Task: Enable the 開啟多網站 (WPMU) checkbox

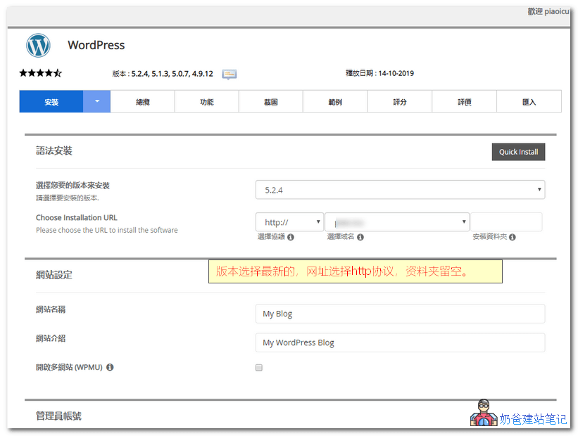Action: coord(258,367)
